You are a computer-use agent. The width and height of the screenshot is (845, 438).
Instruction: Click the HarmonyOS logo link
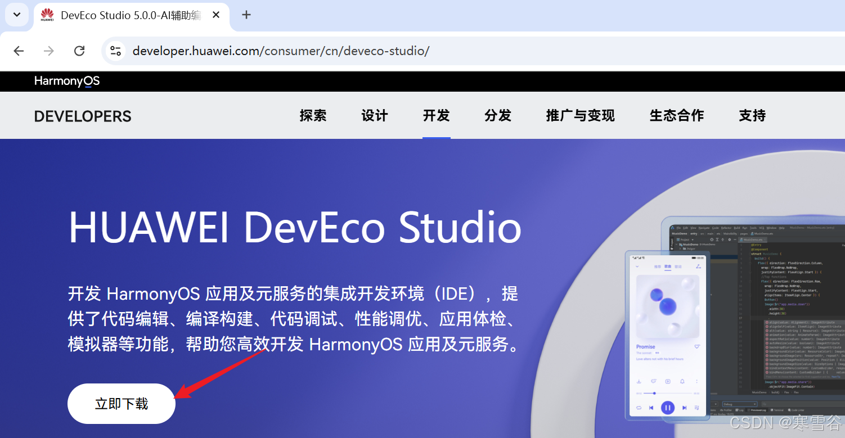click(67, 81)
